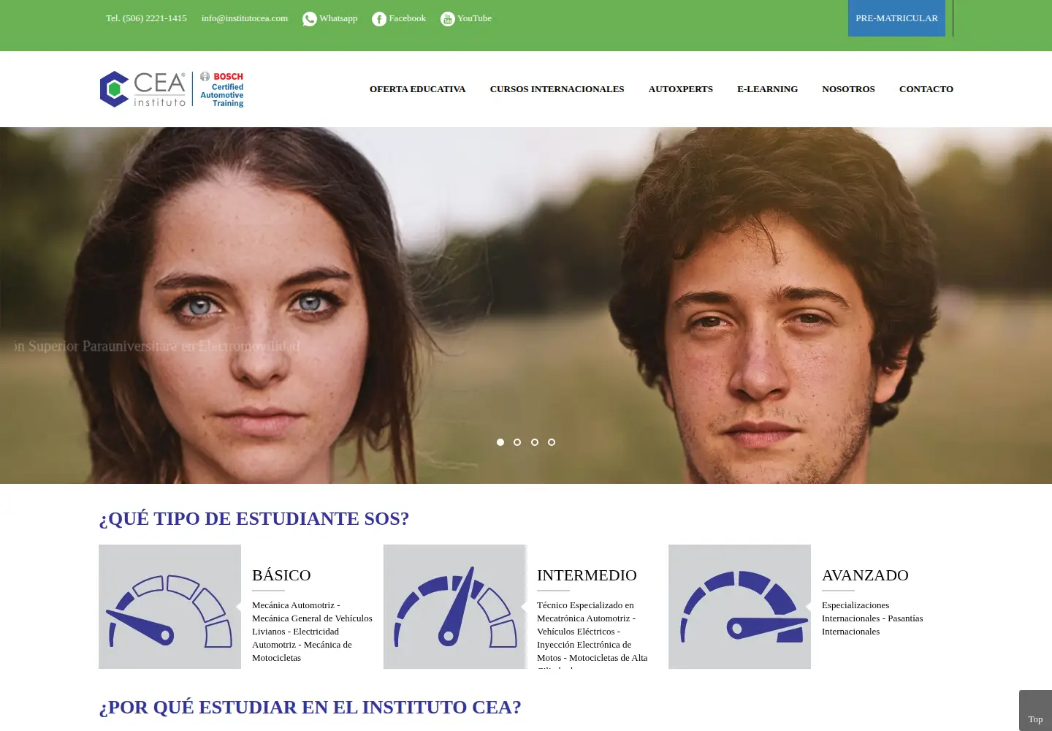The width and height of the screenshot is (1052, 731).
Task: Select the Avanzado gauge image
Action: tap(739, 607)
